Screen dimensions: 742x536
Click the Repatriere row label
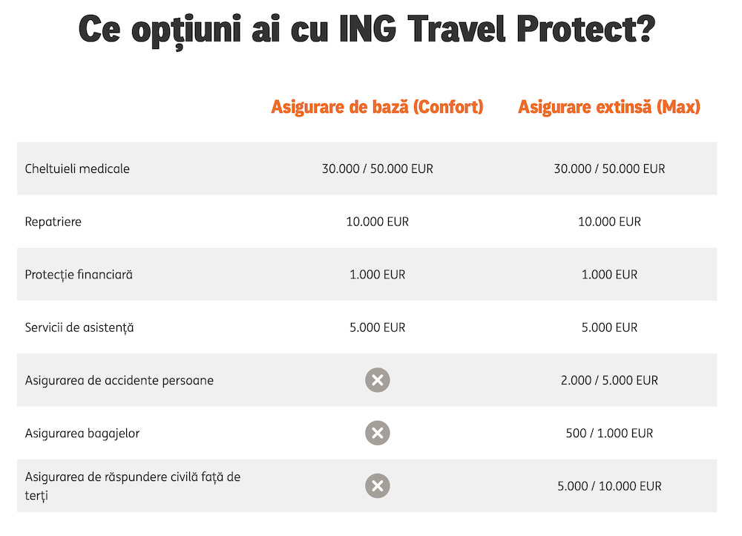(53, 221)
